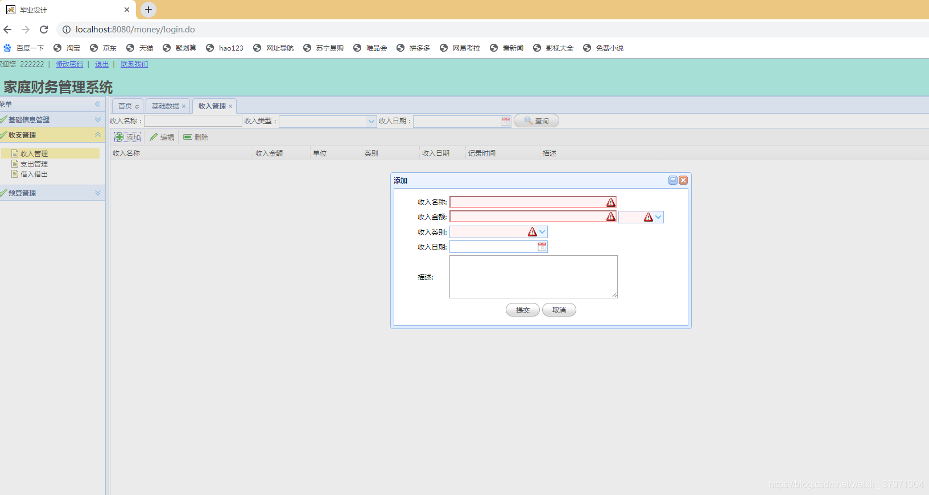Close the 收入管理 tab
This screenshot has width=929, height=495.
point(230,106)
